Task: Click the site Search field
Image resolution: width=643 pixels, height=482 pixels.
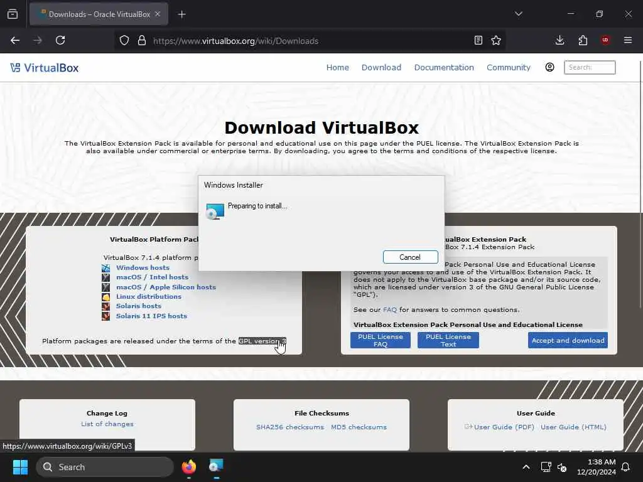Action: click(590, 67)
